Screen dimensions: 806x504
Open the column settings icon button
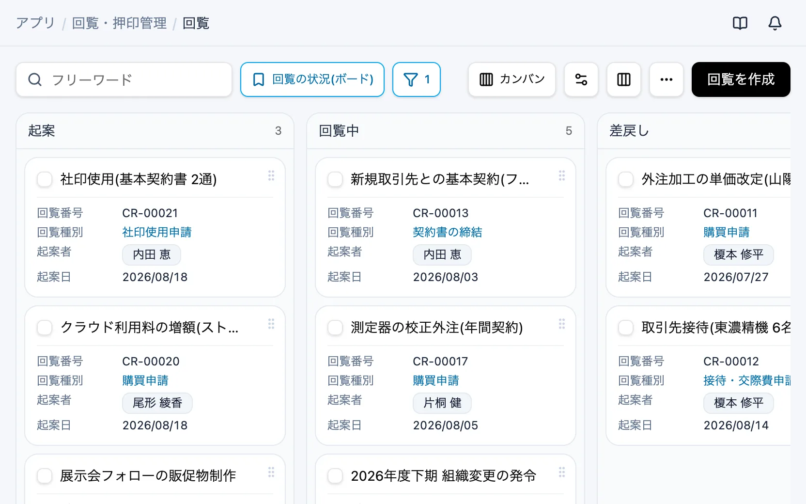624,79
